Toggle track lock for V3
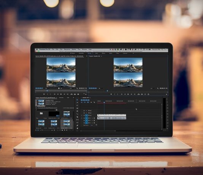This screenshot has height=175, width=203. tap(84, 111)
